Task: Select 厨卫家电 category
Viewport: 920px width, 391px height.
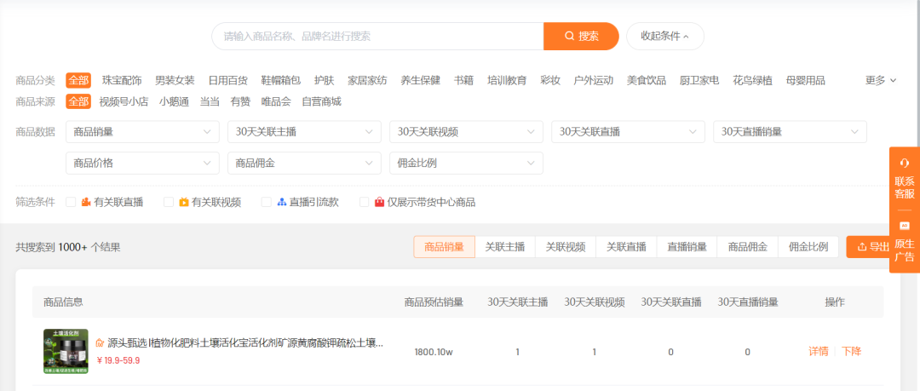Action: point(699,80)
